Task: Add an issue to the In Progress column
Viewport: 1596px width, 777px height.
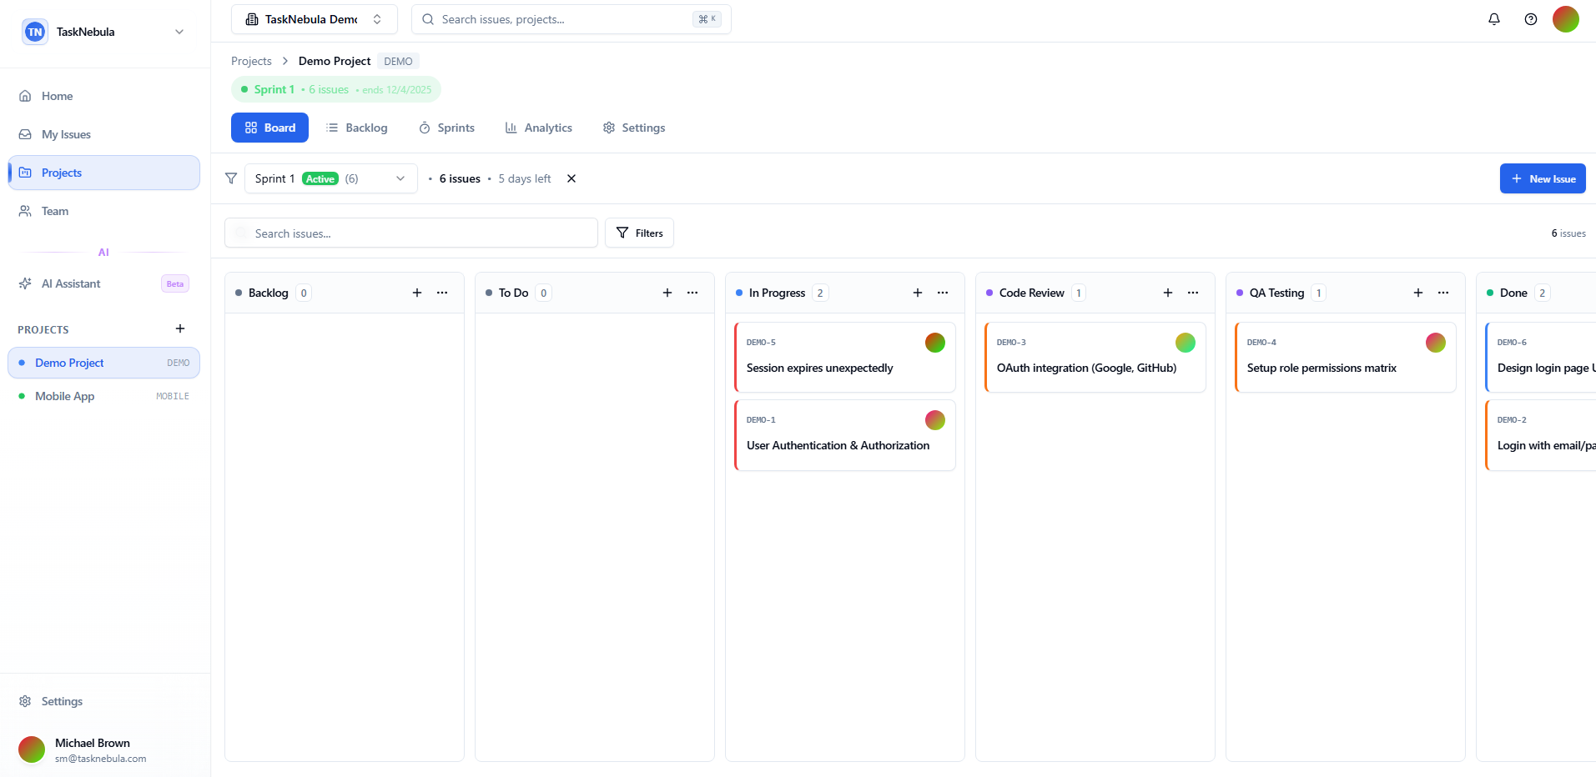Action: tap(917, 293)
